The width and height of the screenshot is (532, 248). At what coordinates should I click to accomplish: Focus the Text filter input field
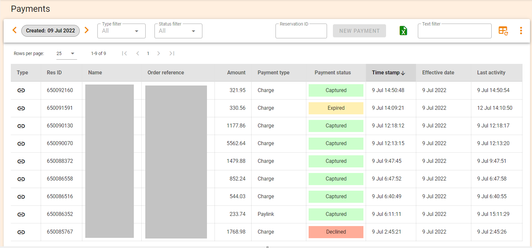455,31
